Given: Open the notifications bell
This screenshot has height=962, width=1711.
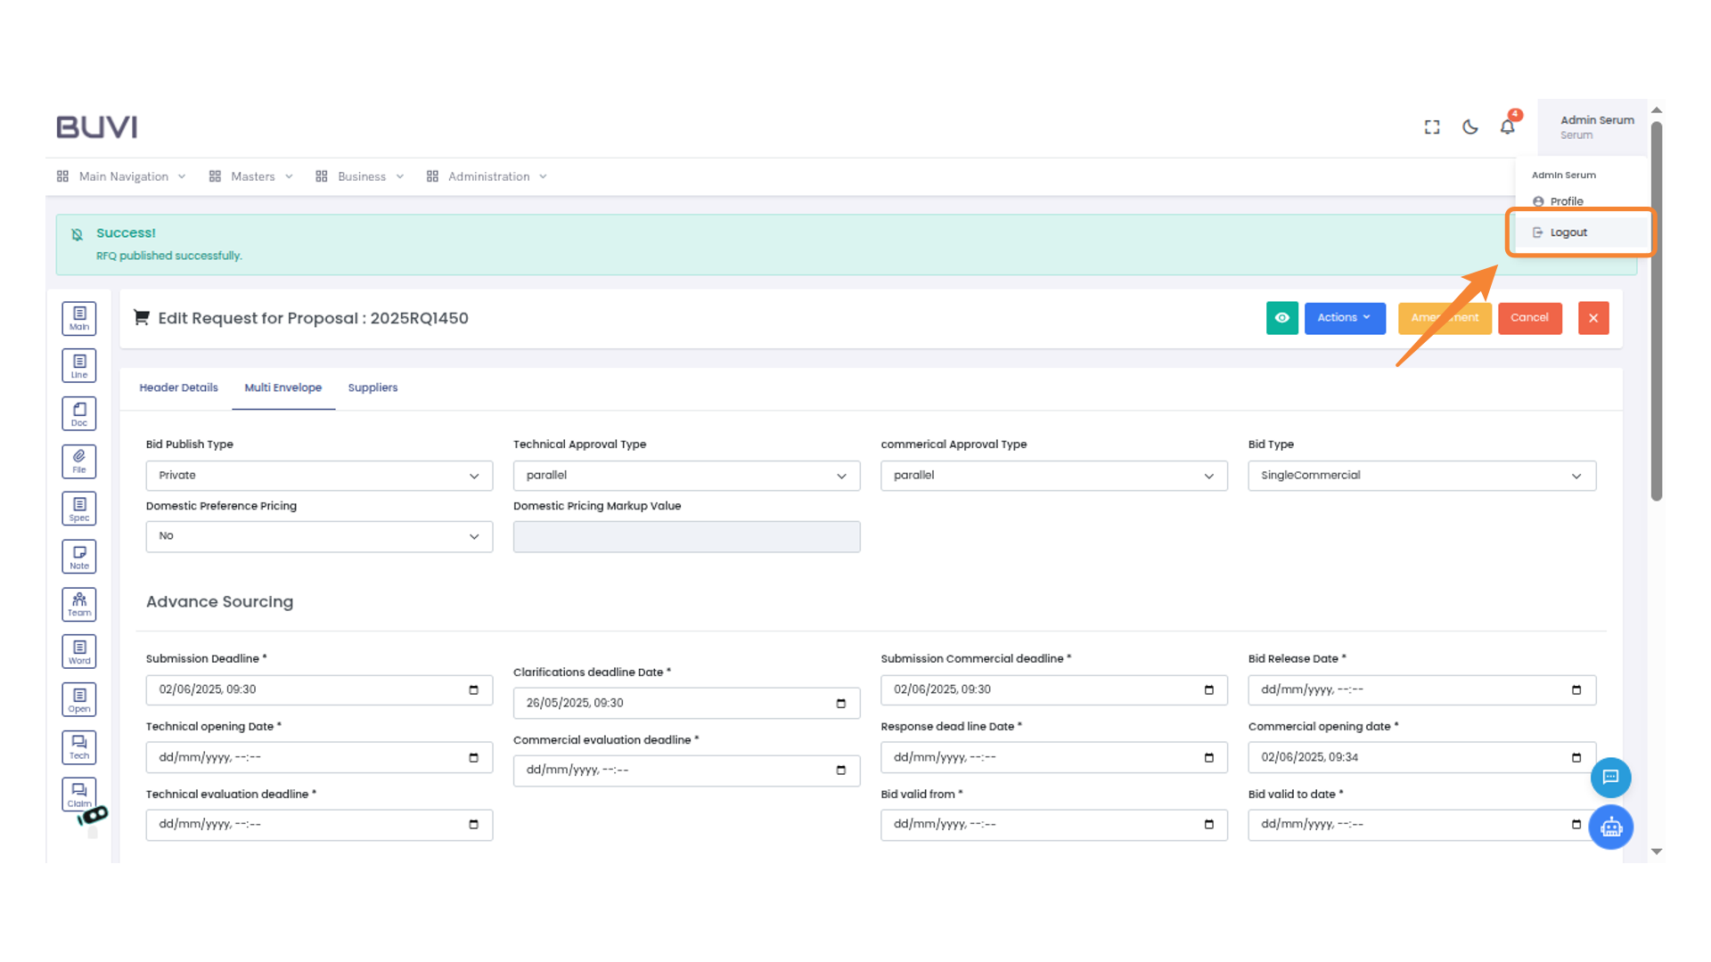Looking at the screenshot, I should [x=1507, y=127].
